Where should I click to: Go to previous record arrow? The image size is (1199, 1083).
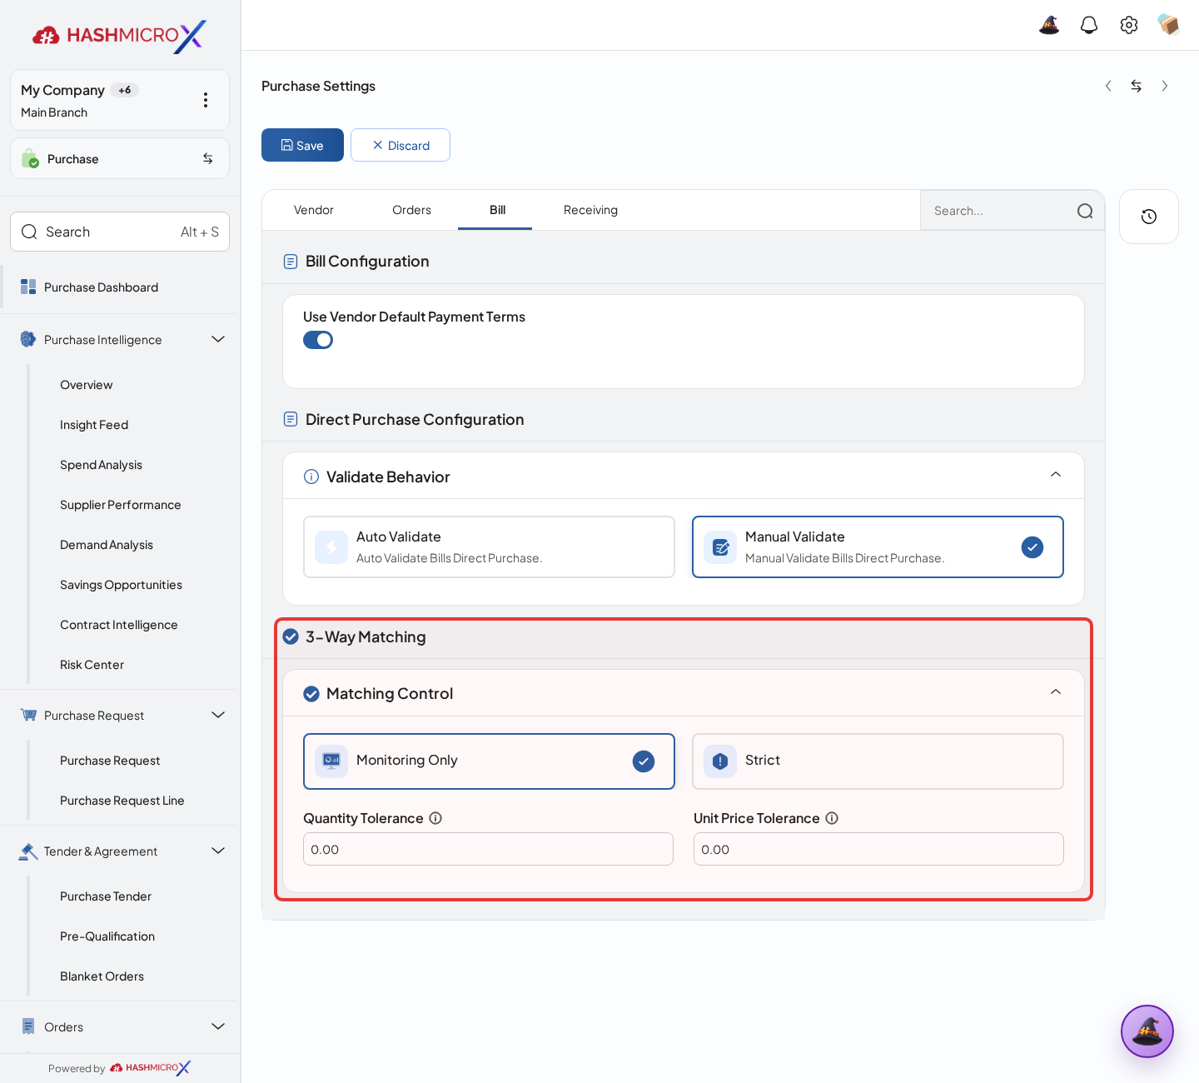point(1108,86)
